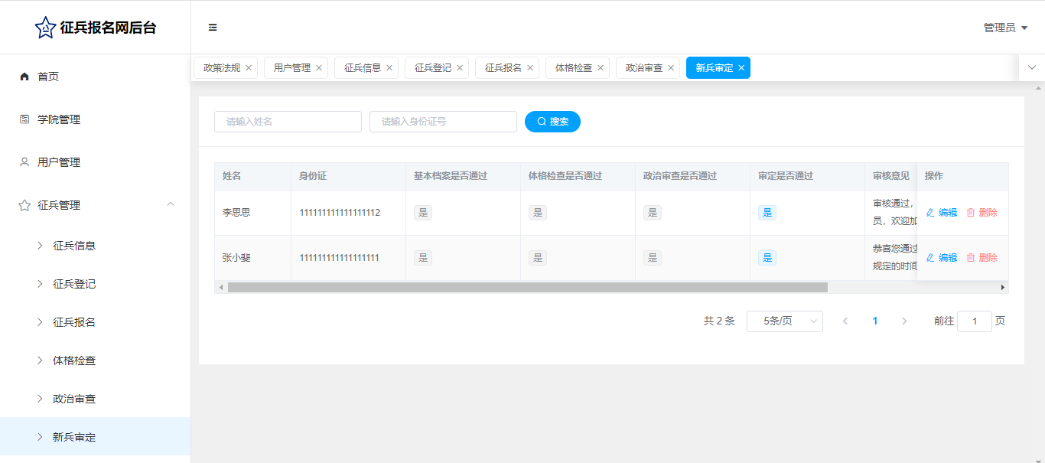Close the 新兵审定 tab
The width and height of the screenshot is (1045, 463).
(x=741, y=68)
